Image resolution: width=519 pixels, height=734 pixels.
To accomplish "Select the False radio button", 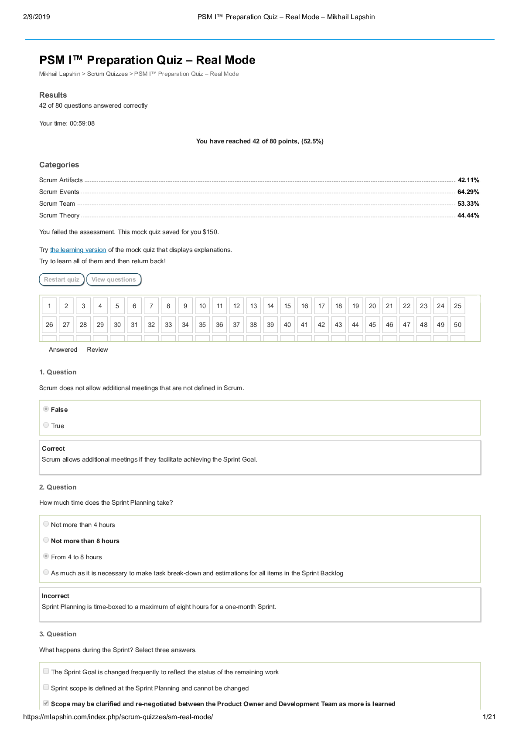I will pyautogui.click(x=46, y=409).
